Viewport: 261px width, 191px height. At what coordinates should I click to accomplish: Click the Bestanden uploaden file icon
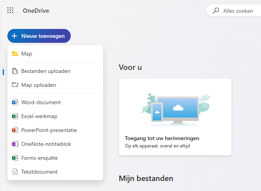pyautogui.click(x=15, y=71)
